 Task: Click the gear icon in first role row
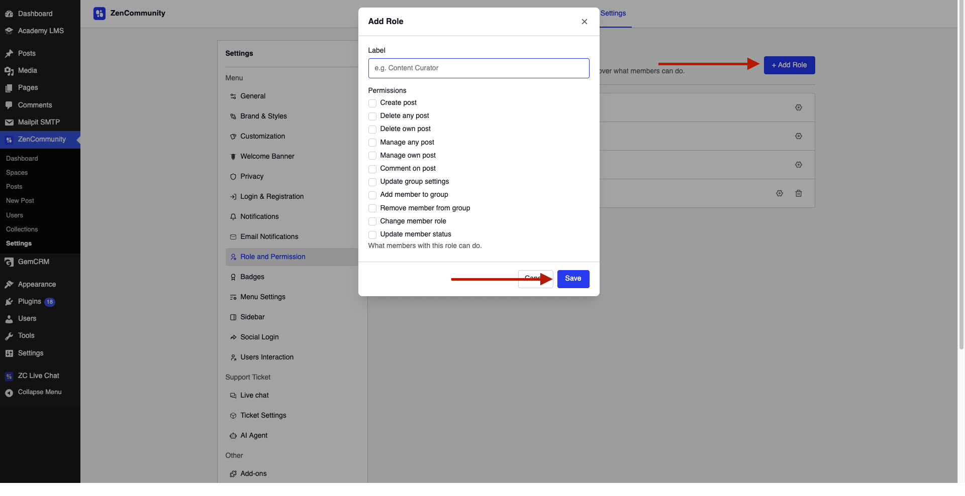(799, 107)
